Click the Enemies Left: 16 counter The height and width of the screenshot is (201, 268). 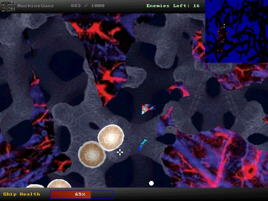point(173,6)
